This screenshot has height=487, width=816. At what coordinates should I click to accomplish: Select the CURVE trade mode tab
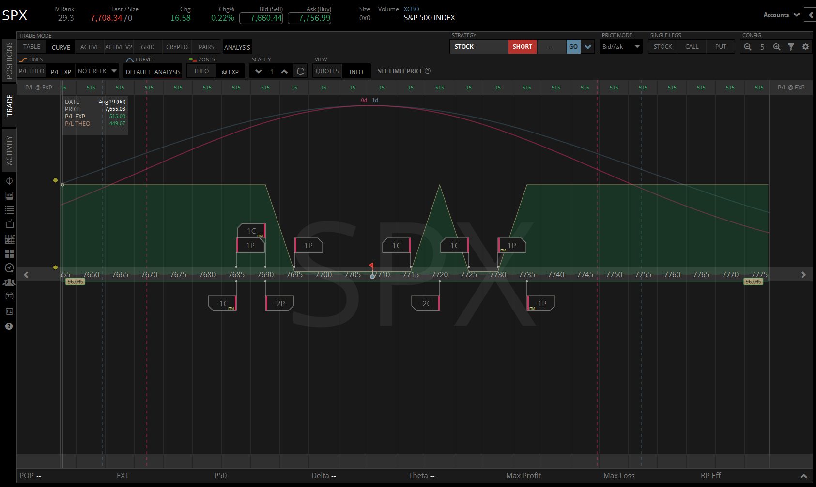[61, 47]
